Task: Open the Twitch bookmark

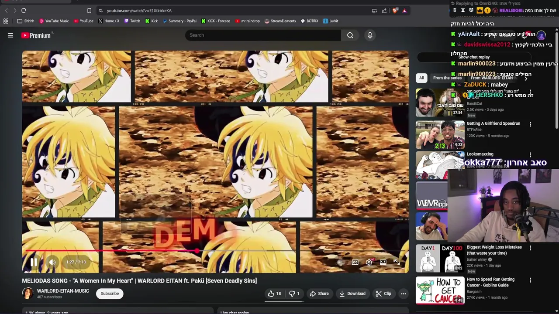Action: 132,21
